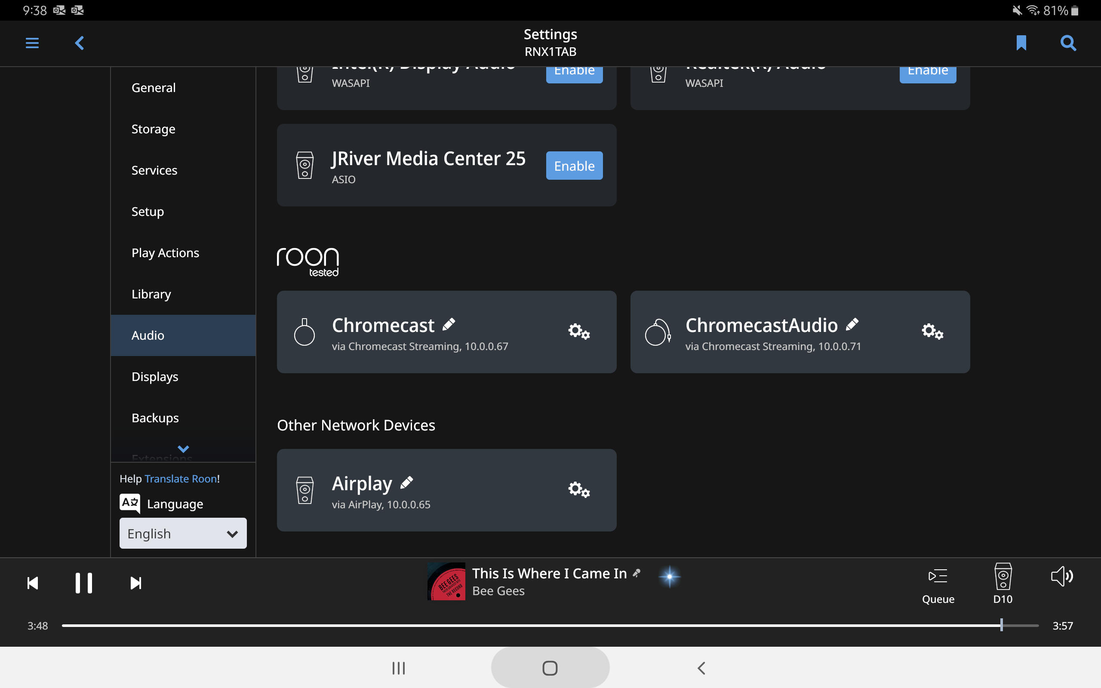Expand the settings list with the down chevron
This screenshot has height=688, width=1101.
click(183, 448)
